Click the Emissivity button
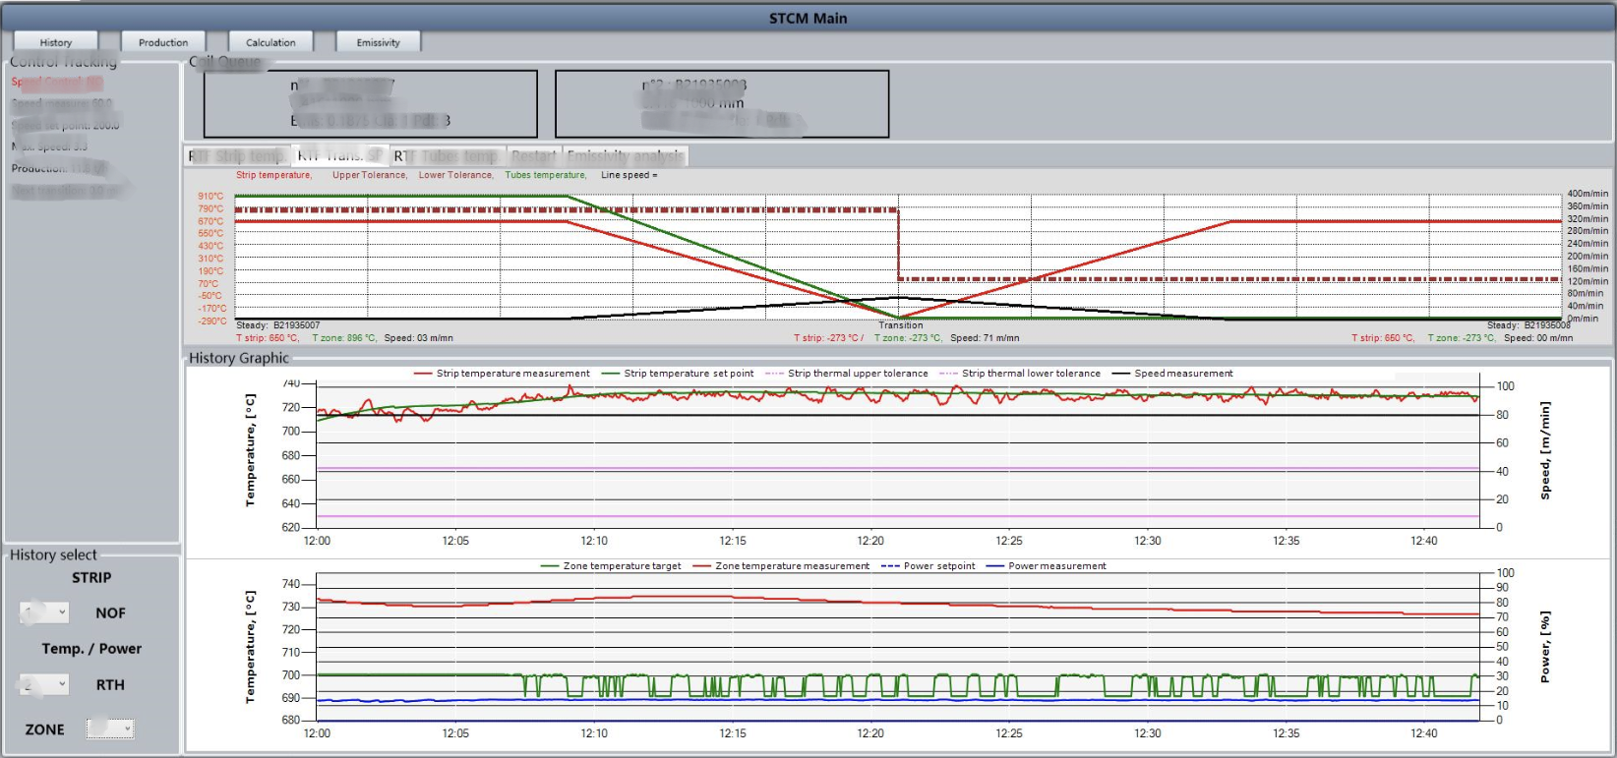Viewport: 1617px width, 758px height. point(379,42)
